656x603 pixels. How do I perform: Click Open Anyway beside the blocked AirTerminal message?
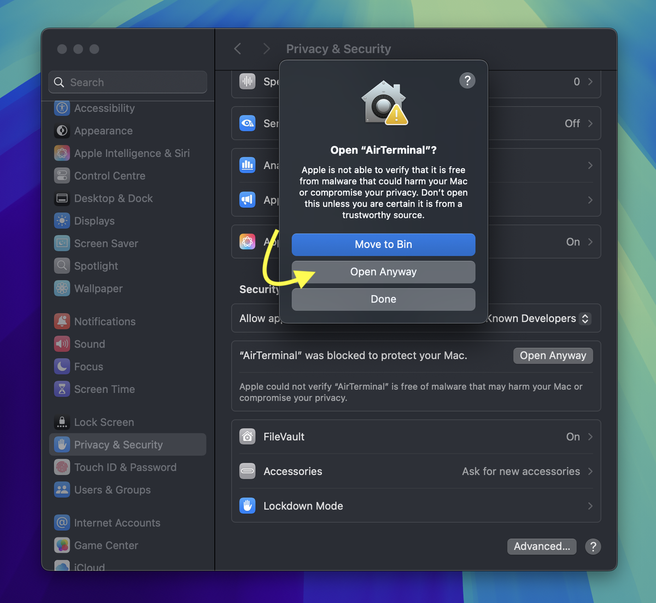pyautogui.click(x=553, y=356)
